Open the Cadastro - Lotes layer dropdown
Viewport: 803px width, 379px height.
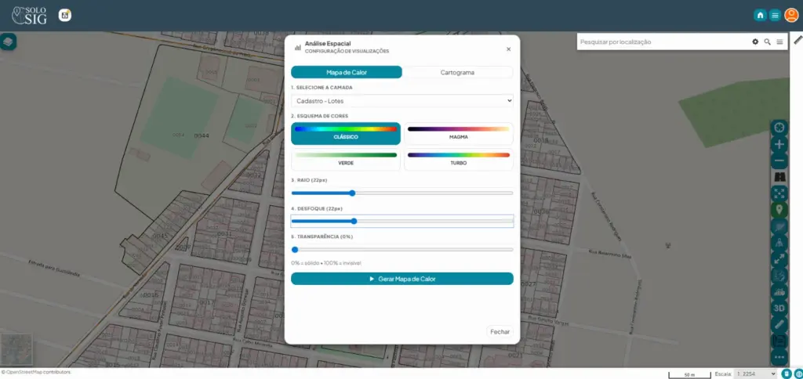[x=401, y=100]
